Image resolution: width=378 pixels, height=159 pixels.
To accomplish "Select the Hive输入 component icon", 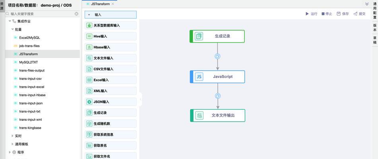I will [89, 36].
